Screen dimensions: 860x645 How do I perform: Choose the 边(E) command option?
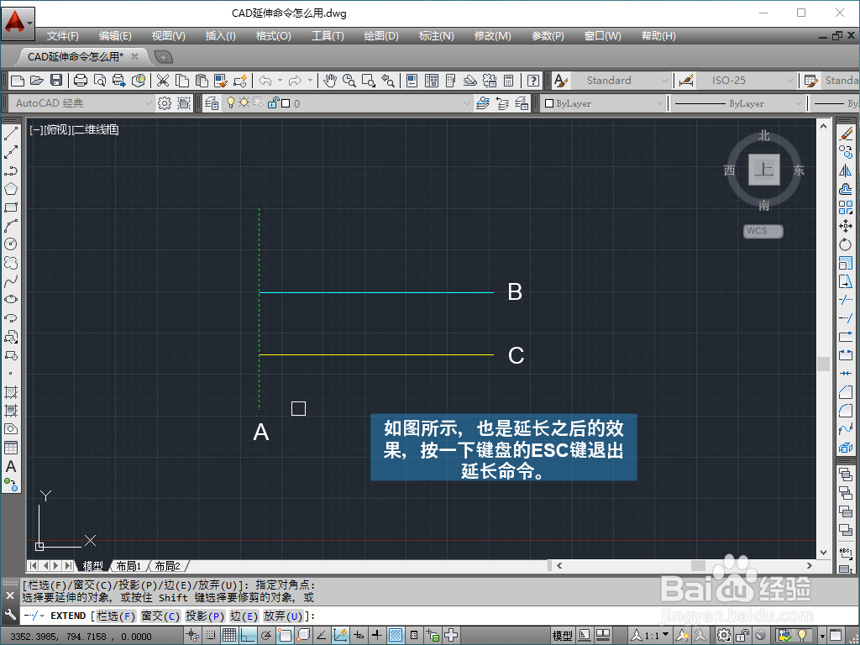[x=244, y=616]
